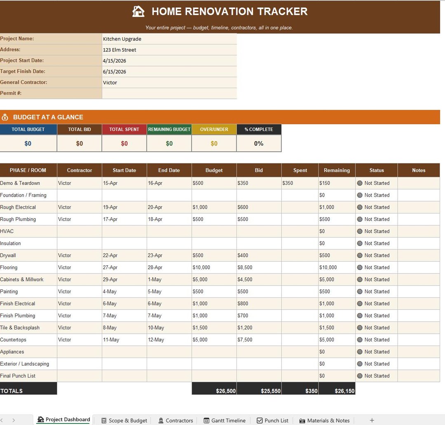This screenshot has height=425, width=445.
Task: Open the Materials & Notes sheet tab
Action: click(325, 421)
